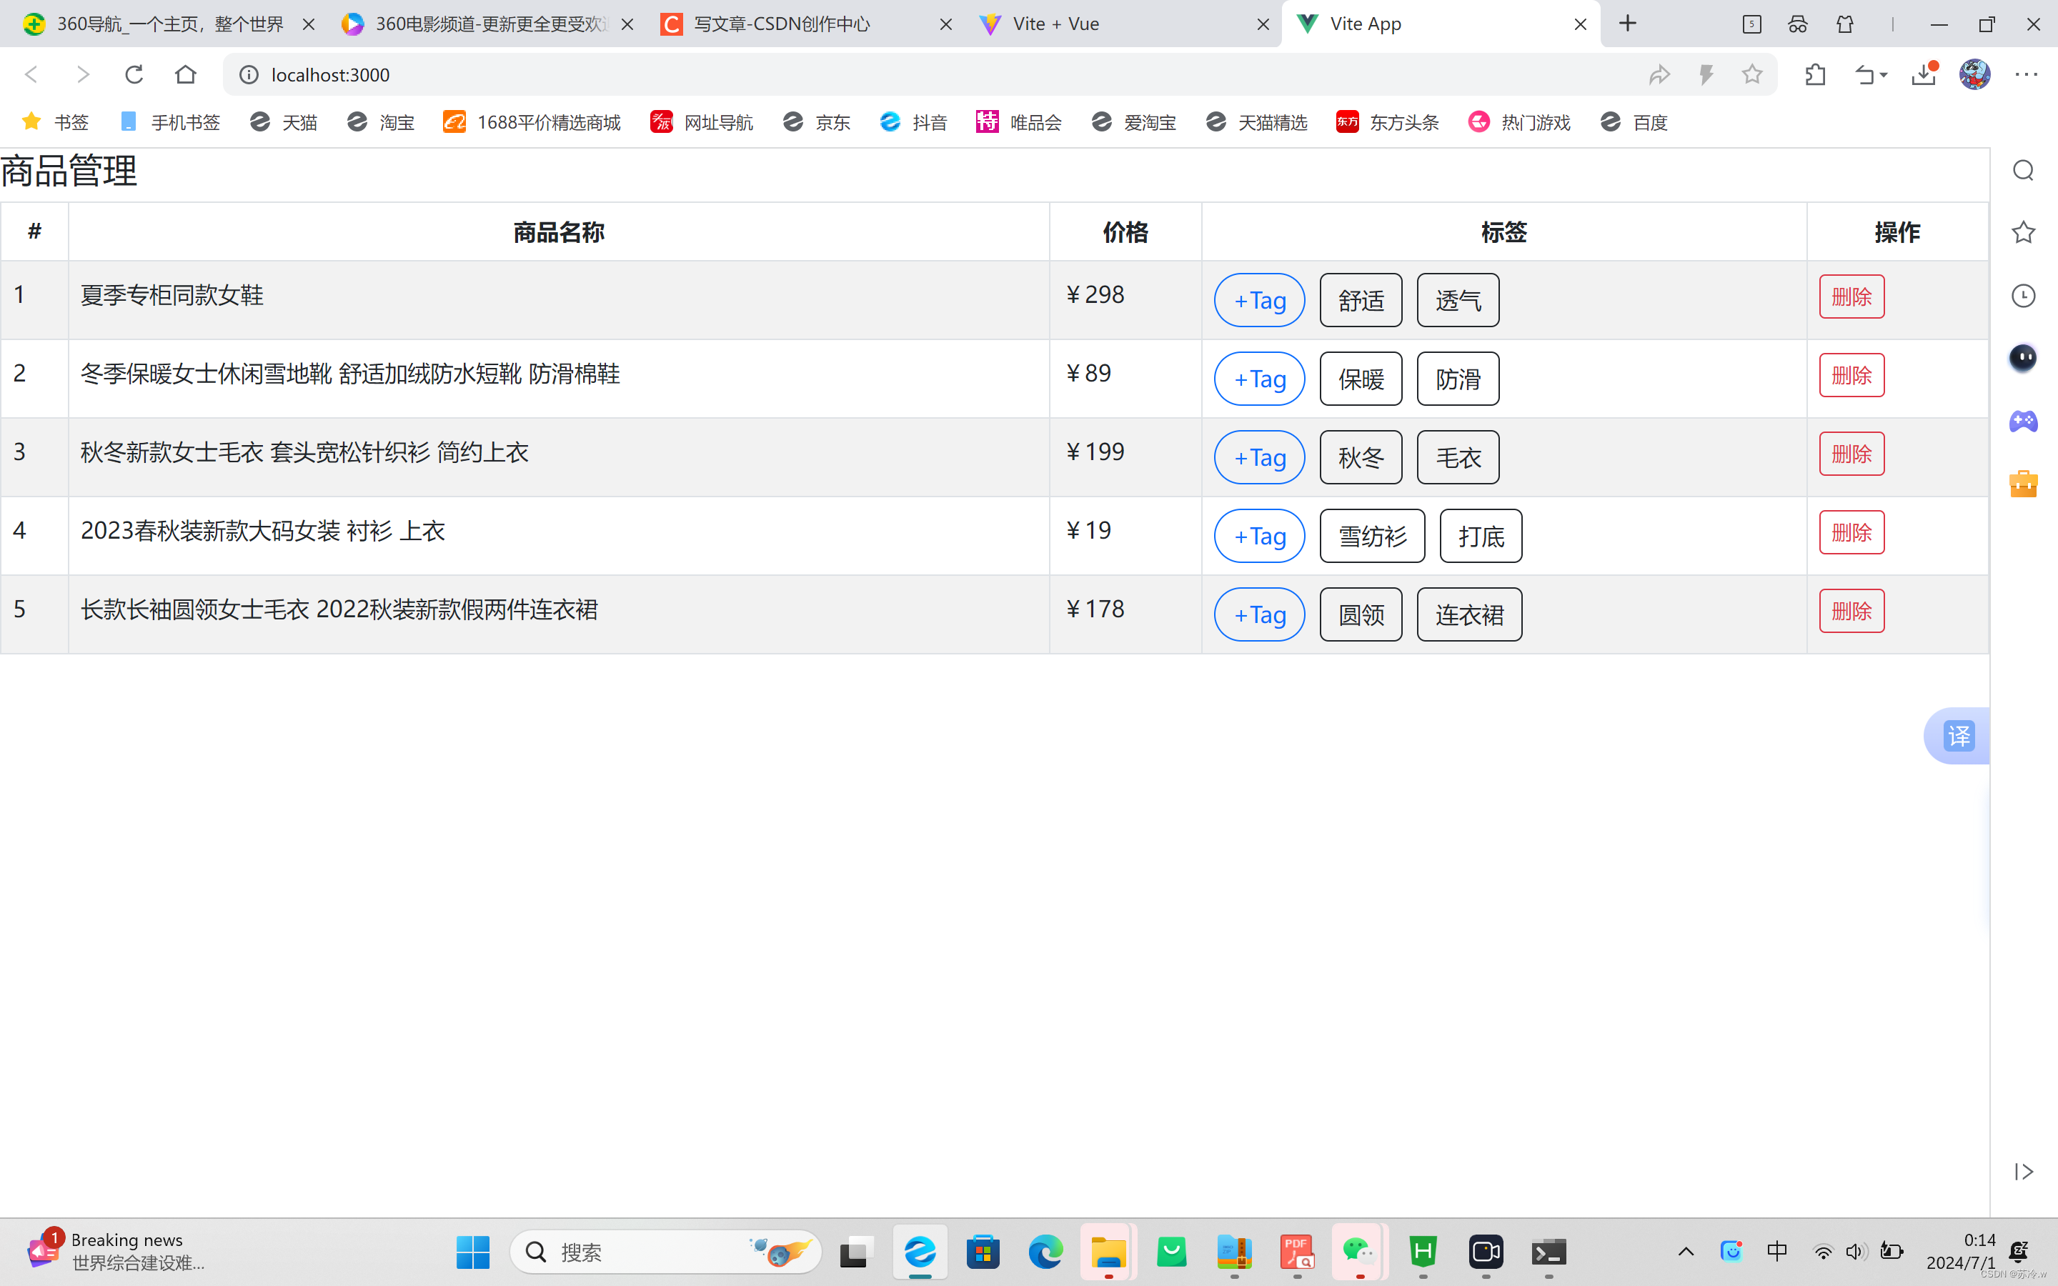Screen dimensions: 2058x1286
Task: Add tag to 夏季专柜同款女鞋 row
Action: [x=1258, y=300]
